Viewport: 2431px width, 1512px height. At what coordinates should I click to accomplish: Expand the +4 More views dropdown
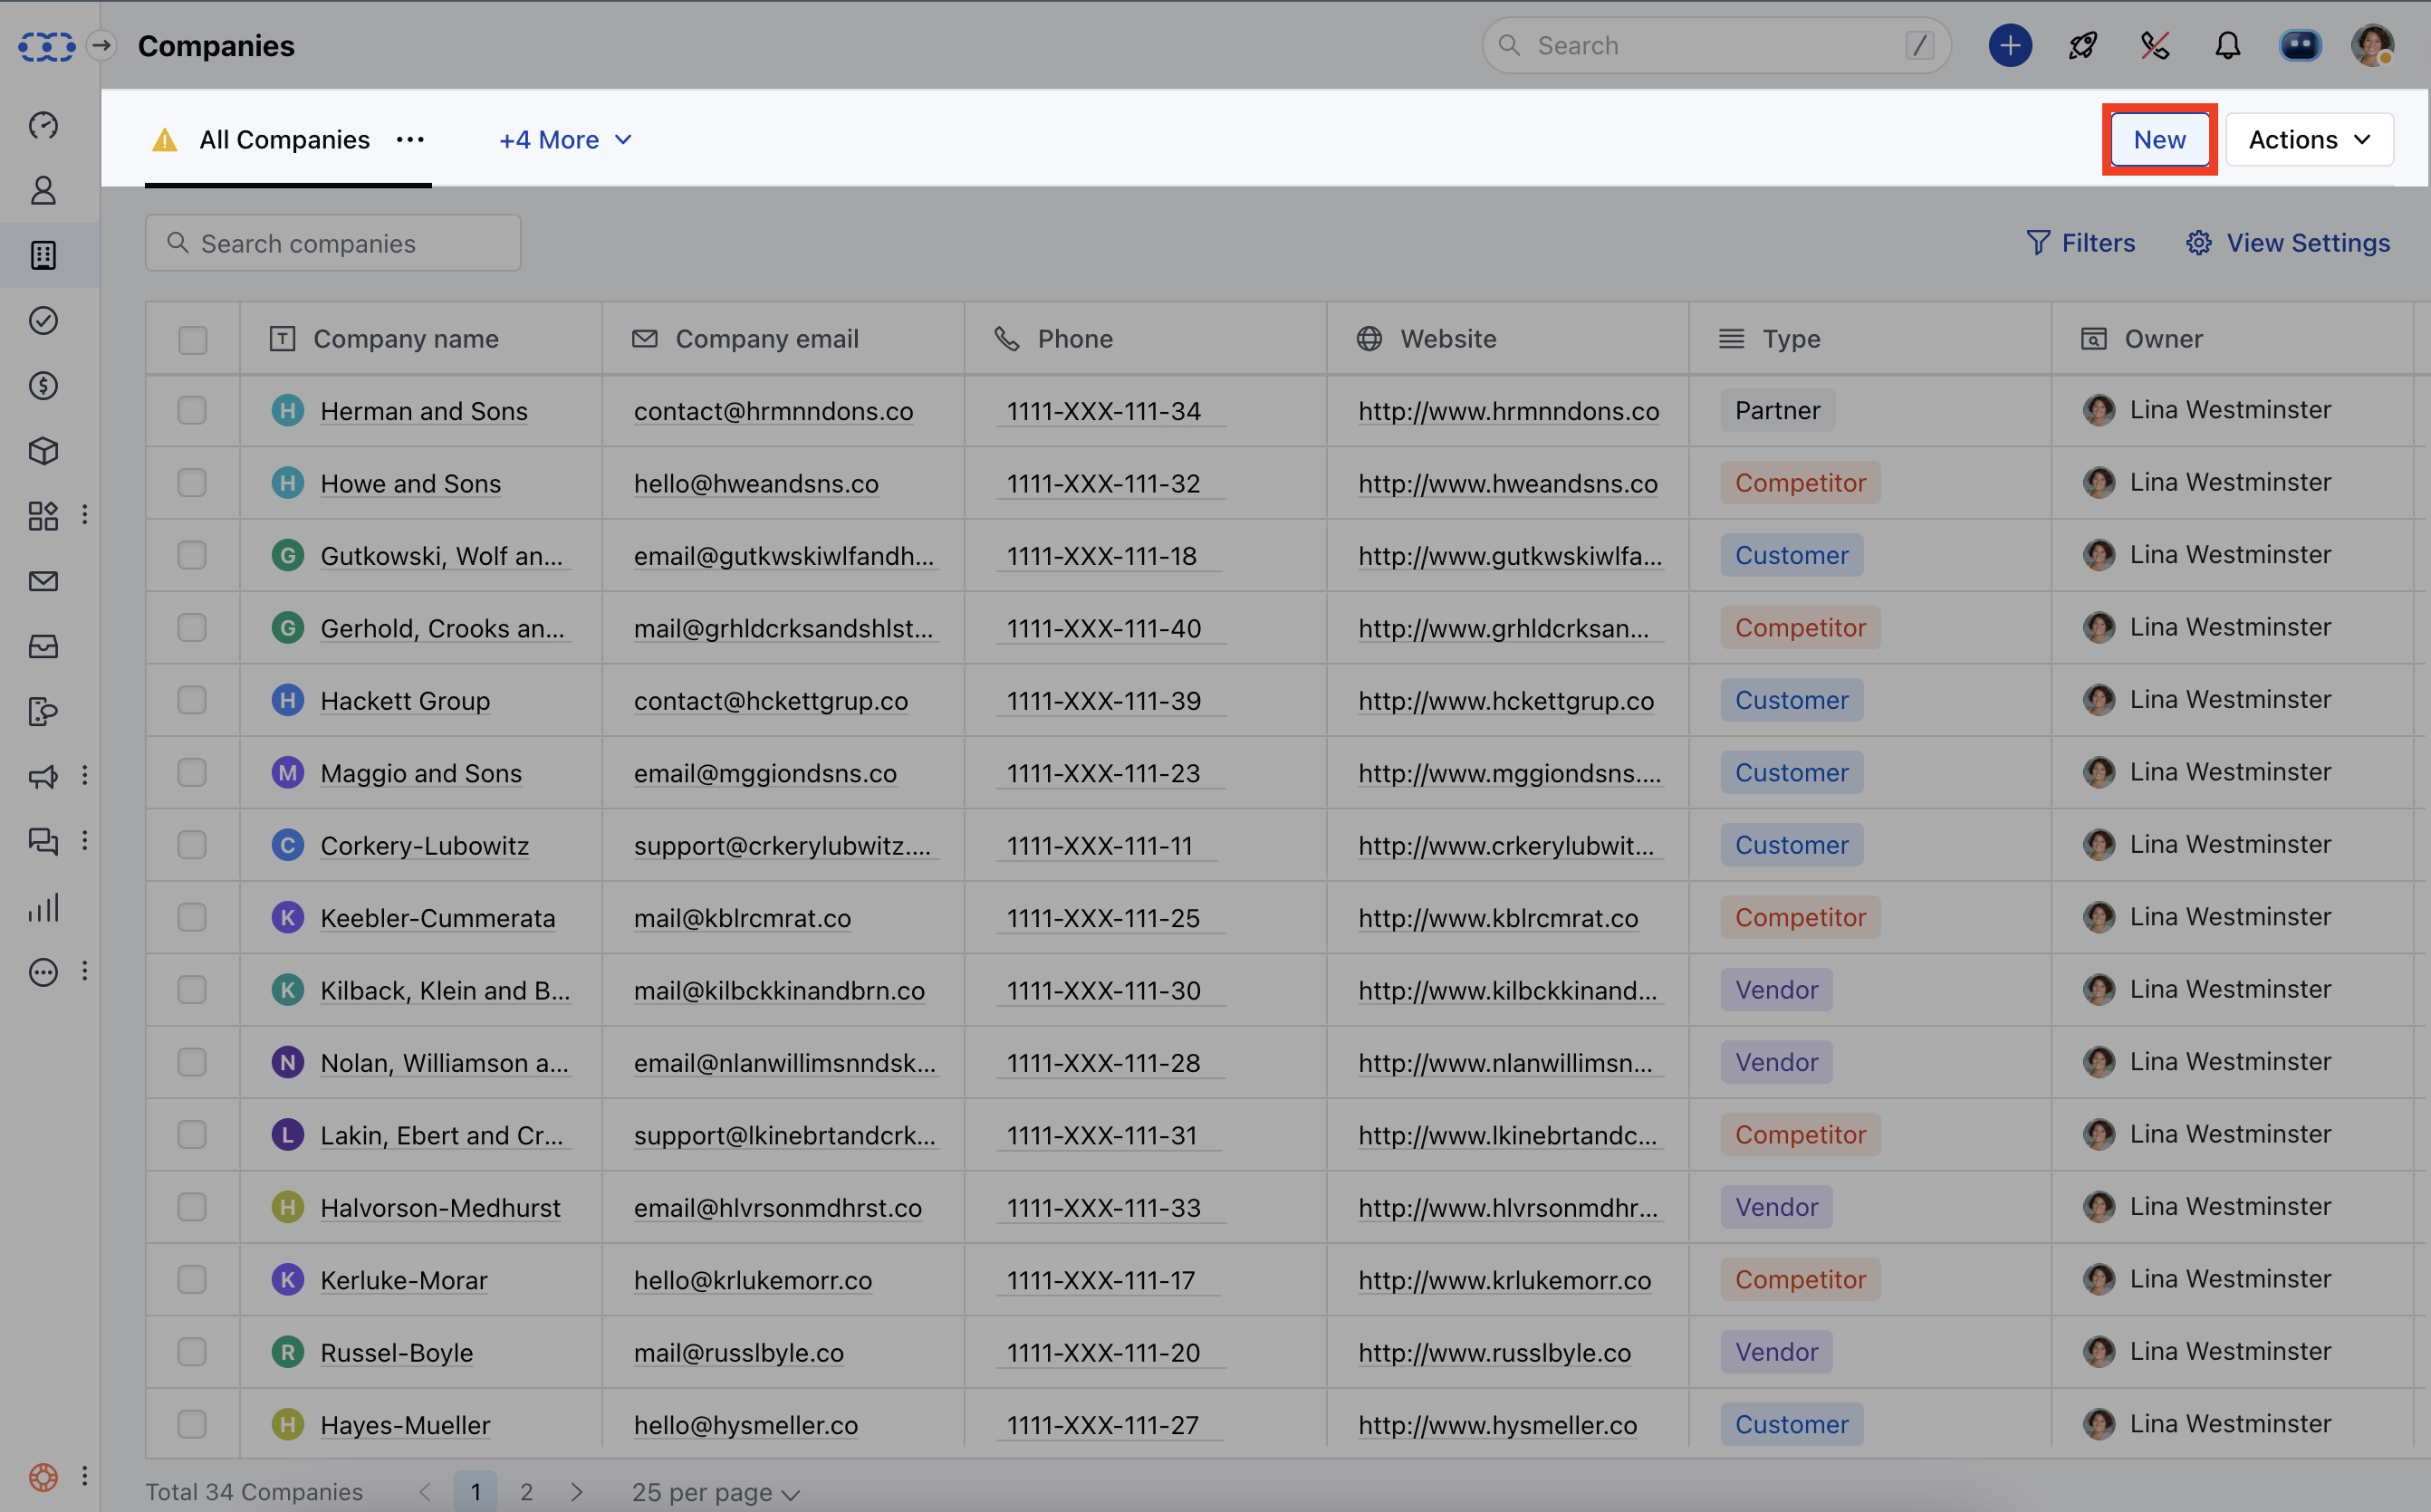(x=565, y=140)
